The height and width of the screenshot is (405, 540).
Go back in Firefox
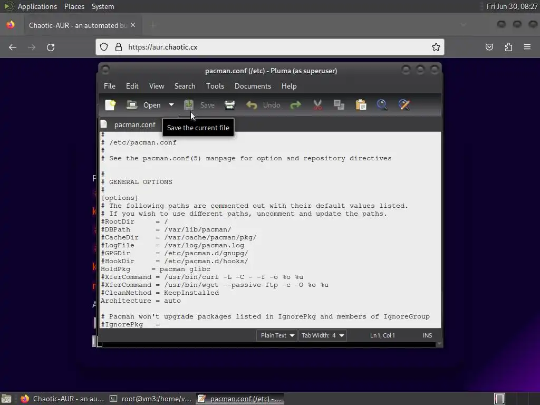point(13,47)
